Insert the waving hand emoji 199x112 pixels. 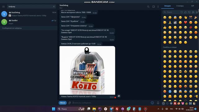pyautogui.click(x=185, y=17)
